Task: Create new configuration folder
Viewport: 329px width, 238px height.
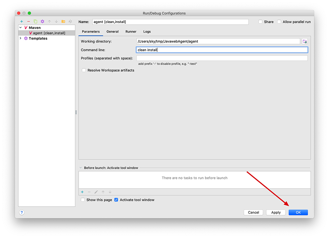Action: [x=63, y=21]
